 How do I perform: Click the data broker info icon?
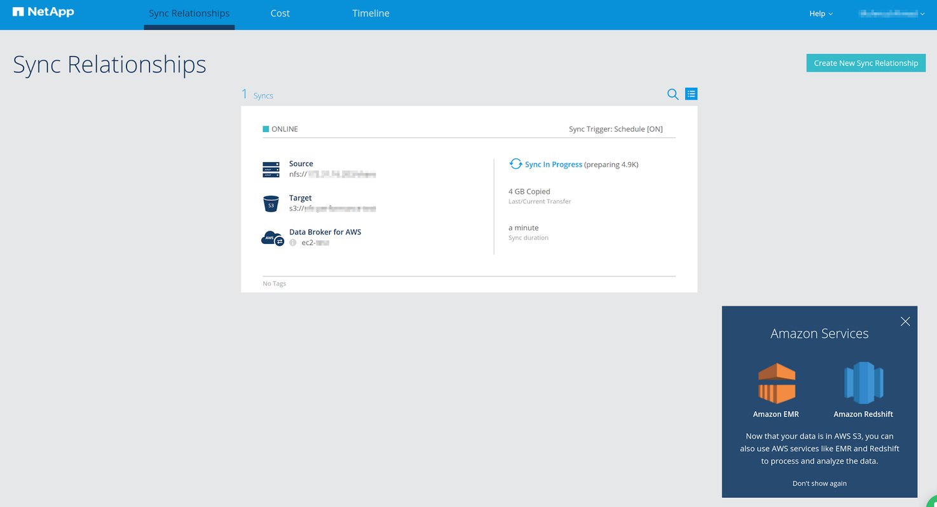tap(293, 243)
